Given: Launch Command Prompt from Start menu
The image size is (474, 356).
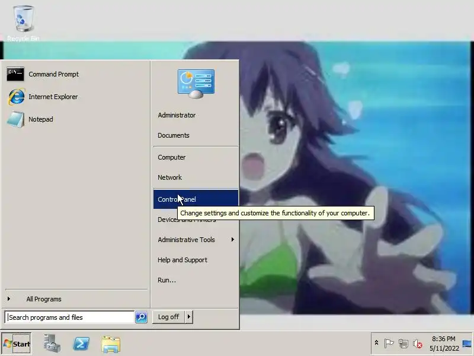Looking at the screenshot, I should click(43, 74).
